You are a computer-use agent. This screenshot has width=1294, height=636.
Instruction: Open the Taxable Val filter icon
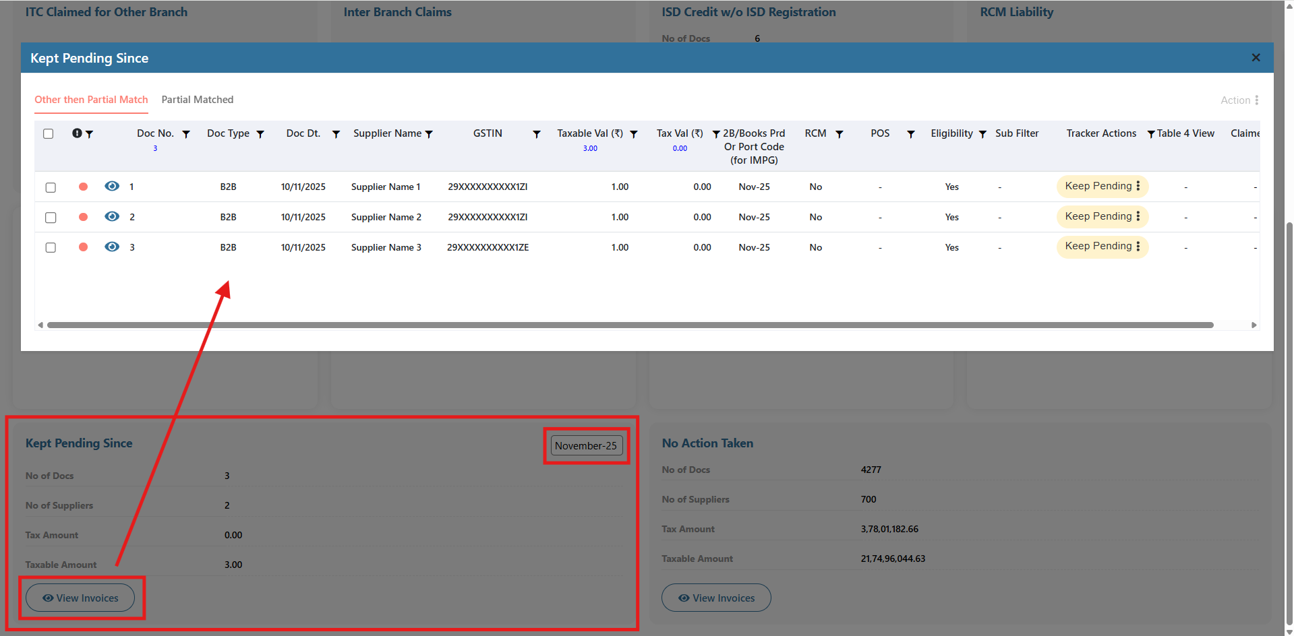tap(634, 134)
